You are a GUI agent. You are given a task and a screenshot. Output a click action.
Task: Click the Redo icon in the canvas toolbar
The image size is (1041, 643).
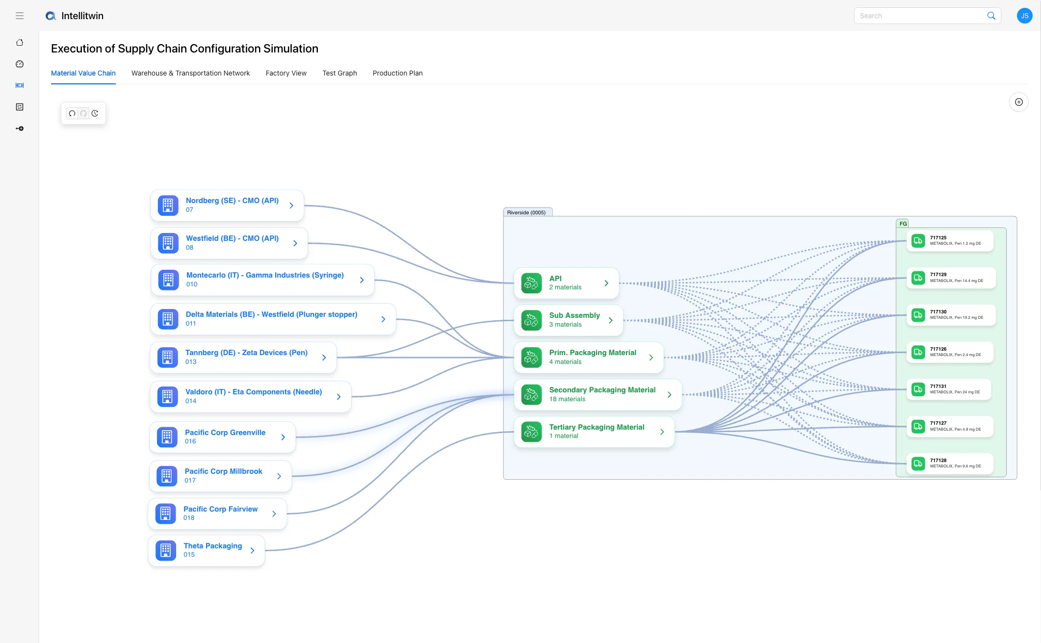[x=83, y=113]
